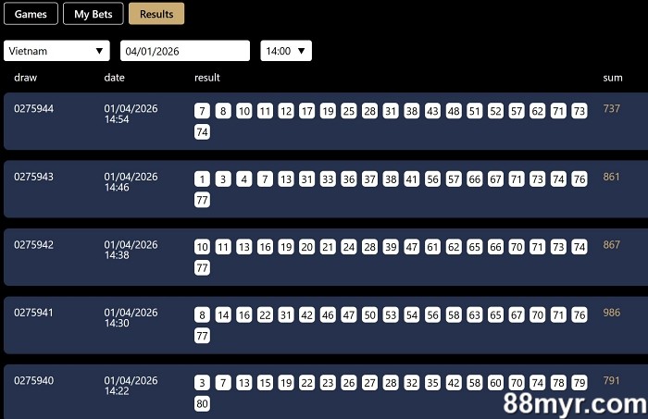Click the sum column header
The width and height of the screenshot is (648, 419).
pos(612,78)
